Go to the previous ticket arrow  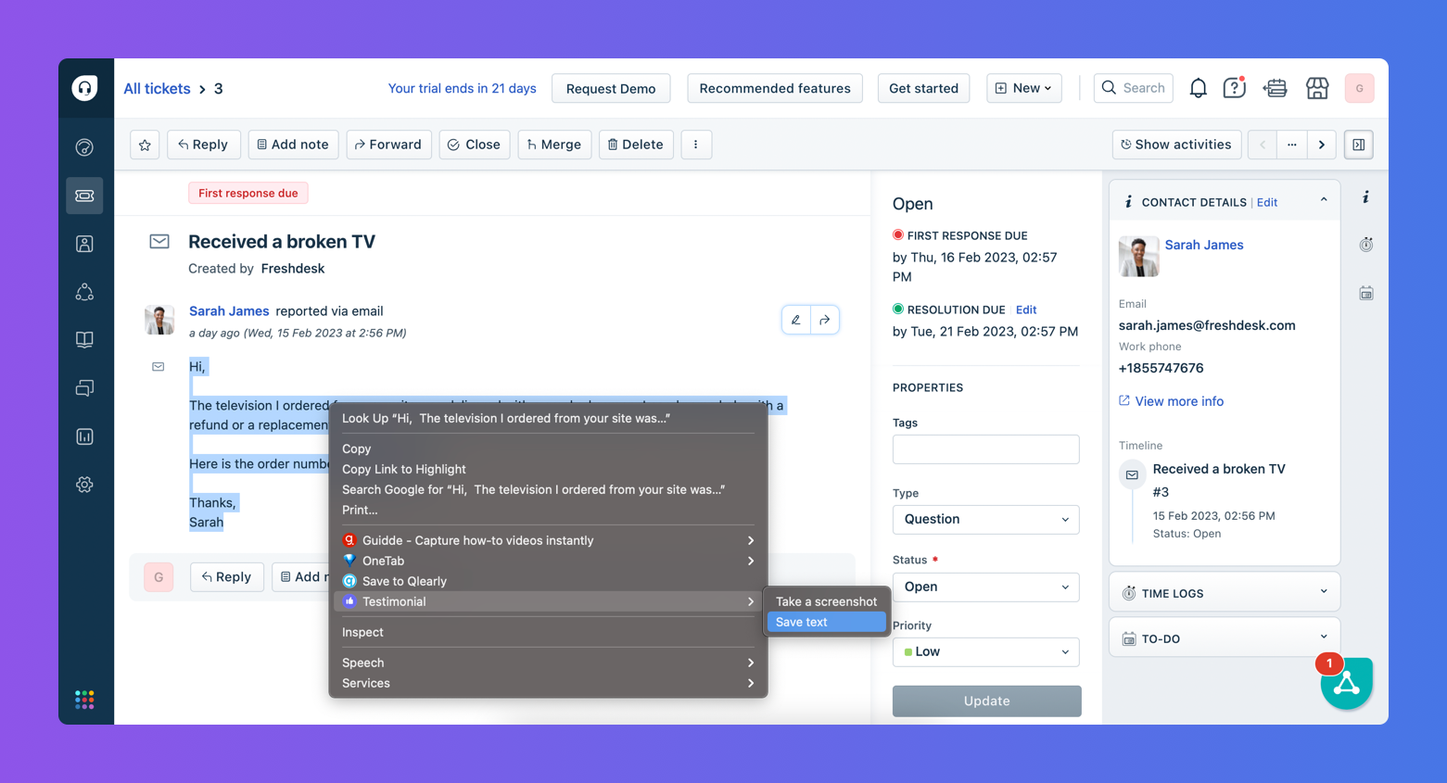[x=1263, y=145]
